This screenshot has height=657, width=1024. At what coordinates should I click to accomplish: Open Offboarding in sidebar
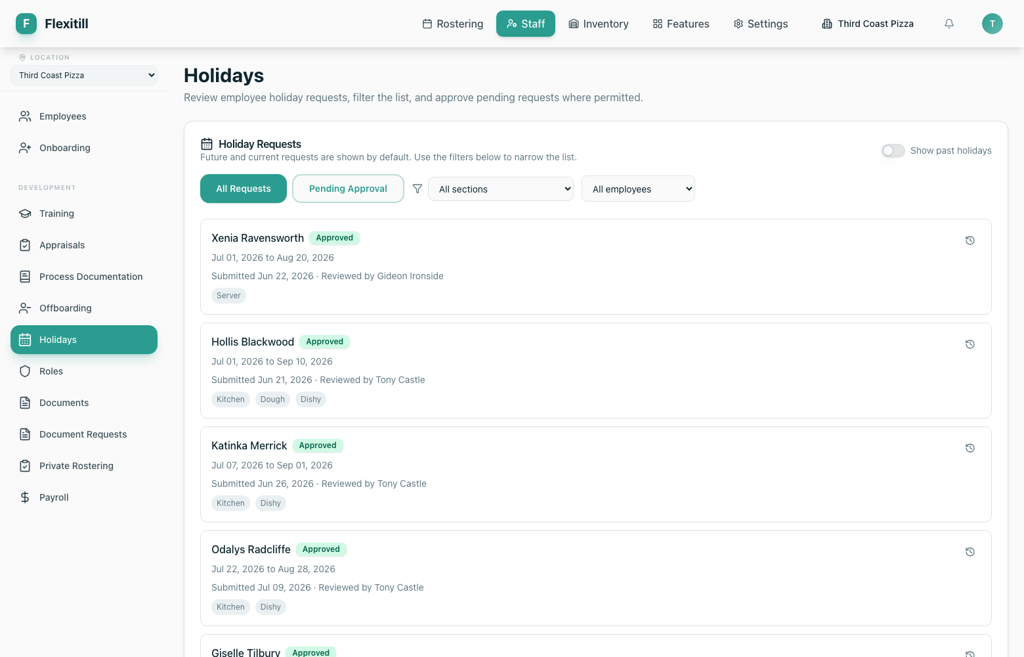coord(84,308)
